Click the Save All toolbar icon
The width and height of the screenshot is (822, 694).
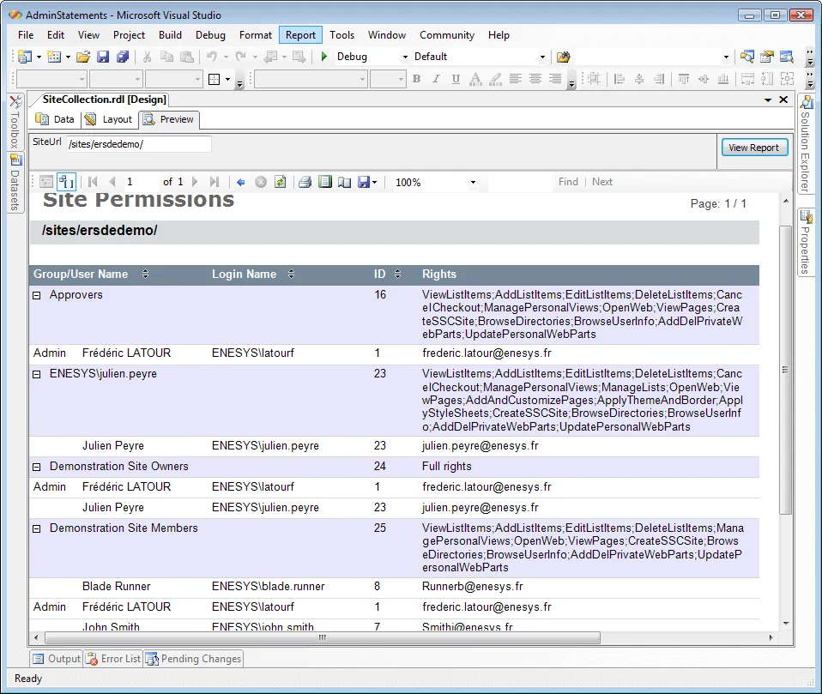click(x=122, y=57)
